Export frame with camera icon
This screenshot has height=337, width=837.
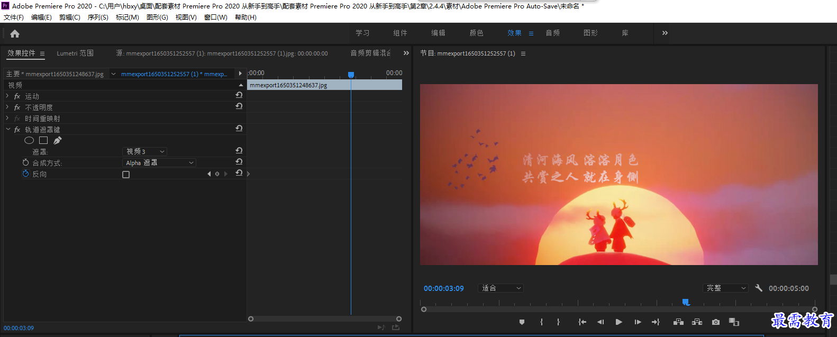tap(715, 322)
